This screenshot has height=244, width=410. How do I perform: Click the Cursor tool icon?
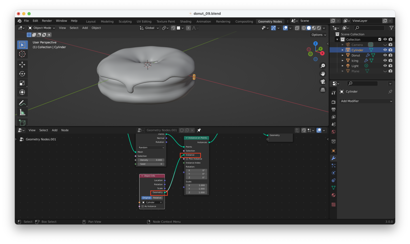click(x=22, y=54)
